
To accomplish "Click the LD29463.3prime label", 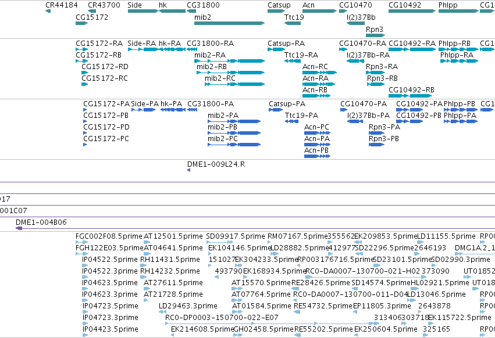I will tap(188, 306).
